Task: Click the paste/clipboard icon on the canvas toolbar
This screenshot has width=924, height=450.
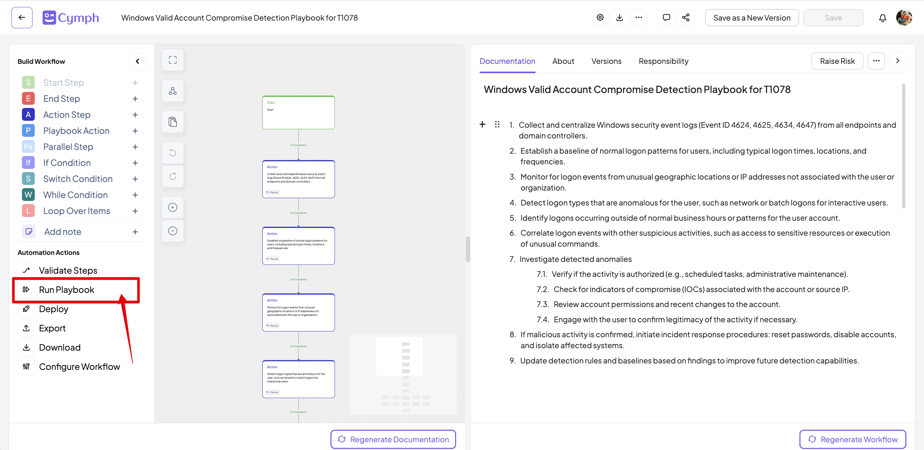Action: (x=172, y=122)
